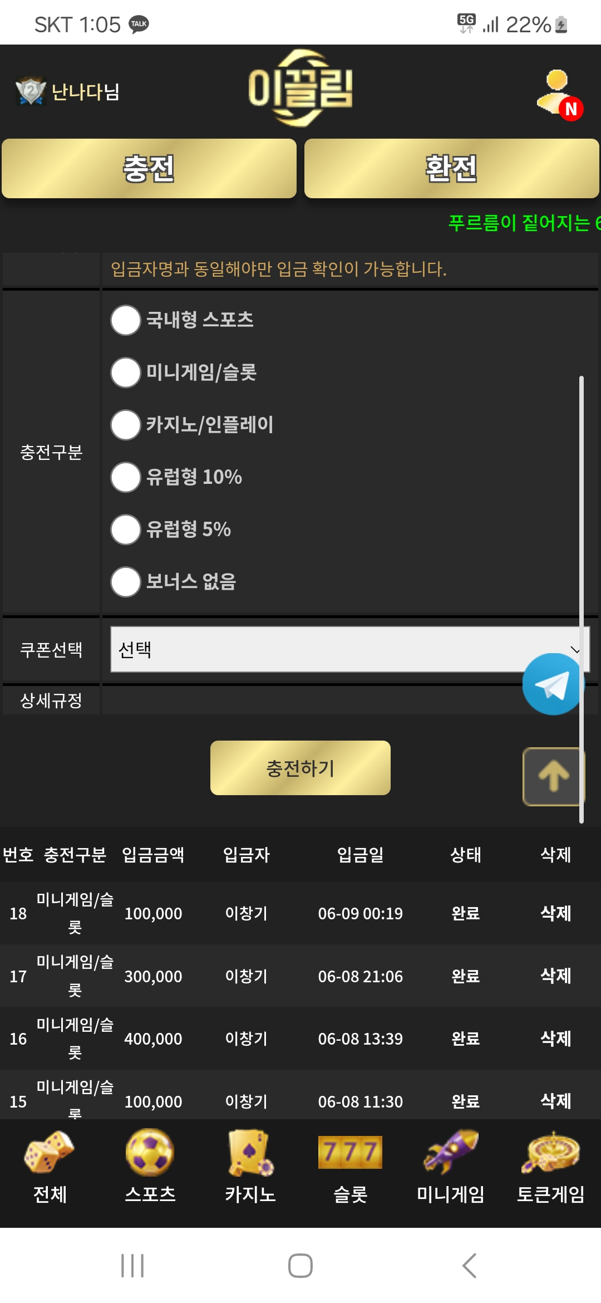Select the 유럽형 10% radio option

126,477
